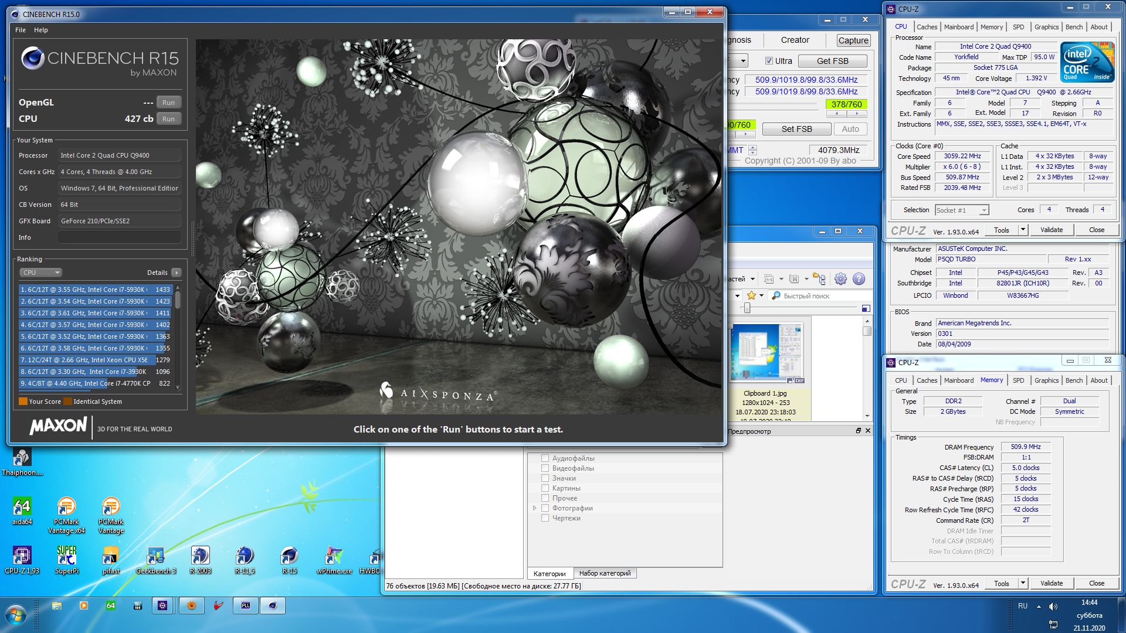Open the File menu in Cinebench

pyautogui.click(x=21, y=30)
